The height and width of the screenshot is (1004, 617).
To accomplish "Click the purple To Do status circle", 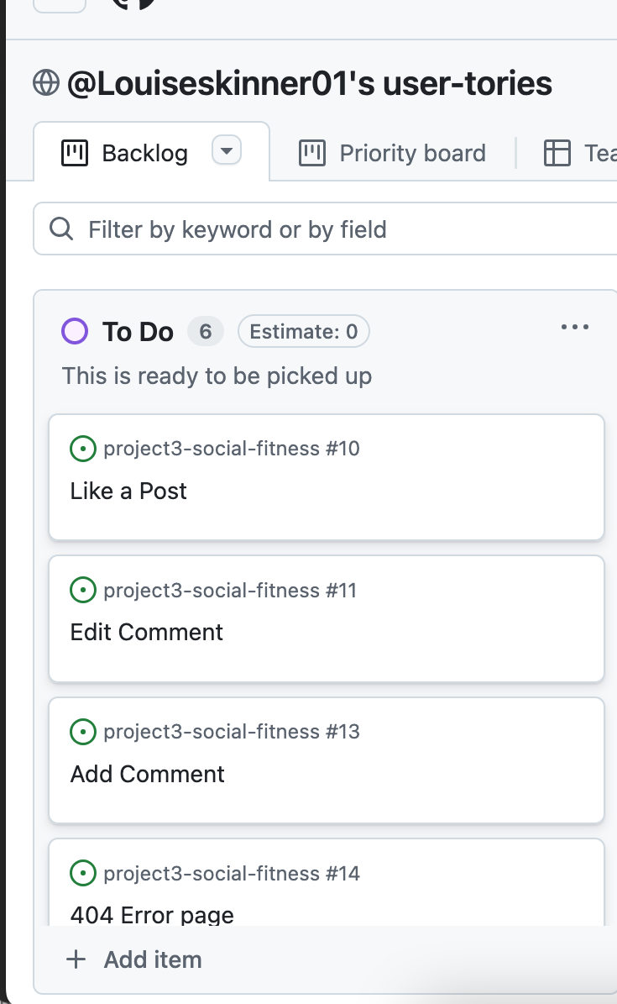I will pyautogui.click(x=74, y=331).
